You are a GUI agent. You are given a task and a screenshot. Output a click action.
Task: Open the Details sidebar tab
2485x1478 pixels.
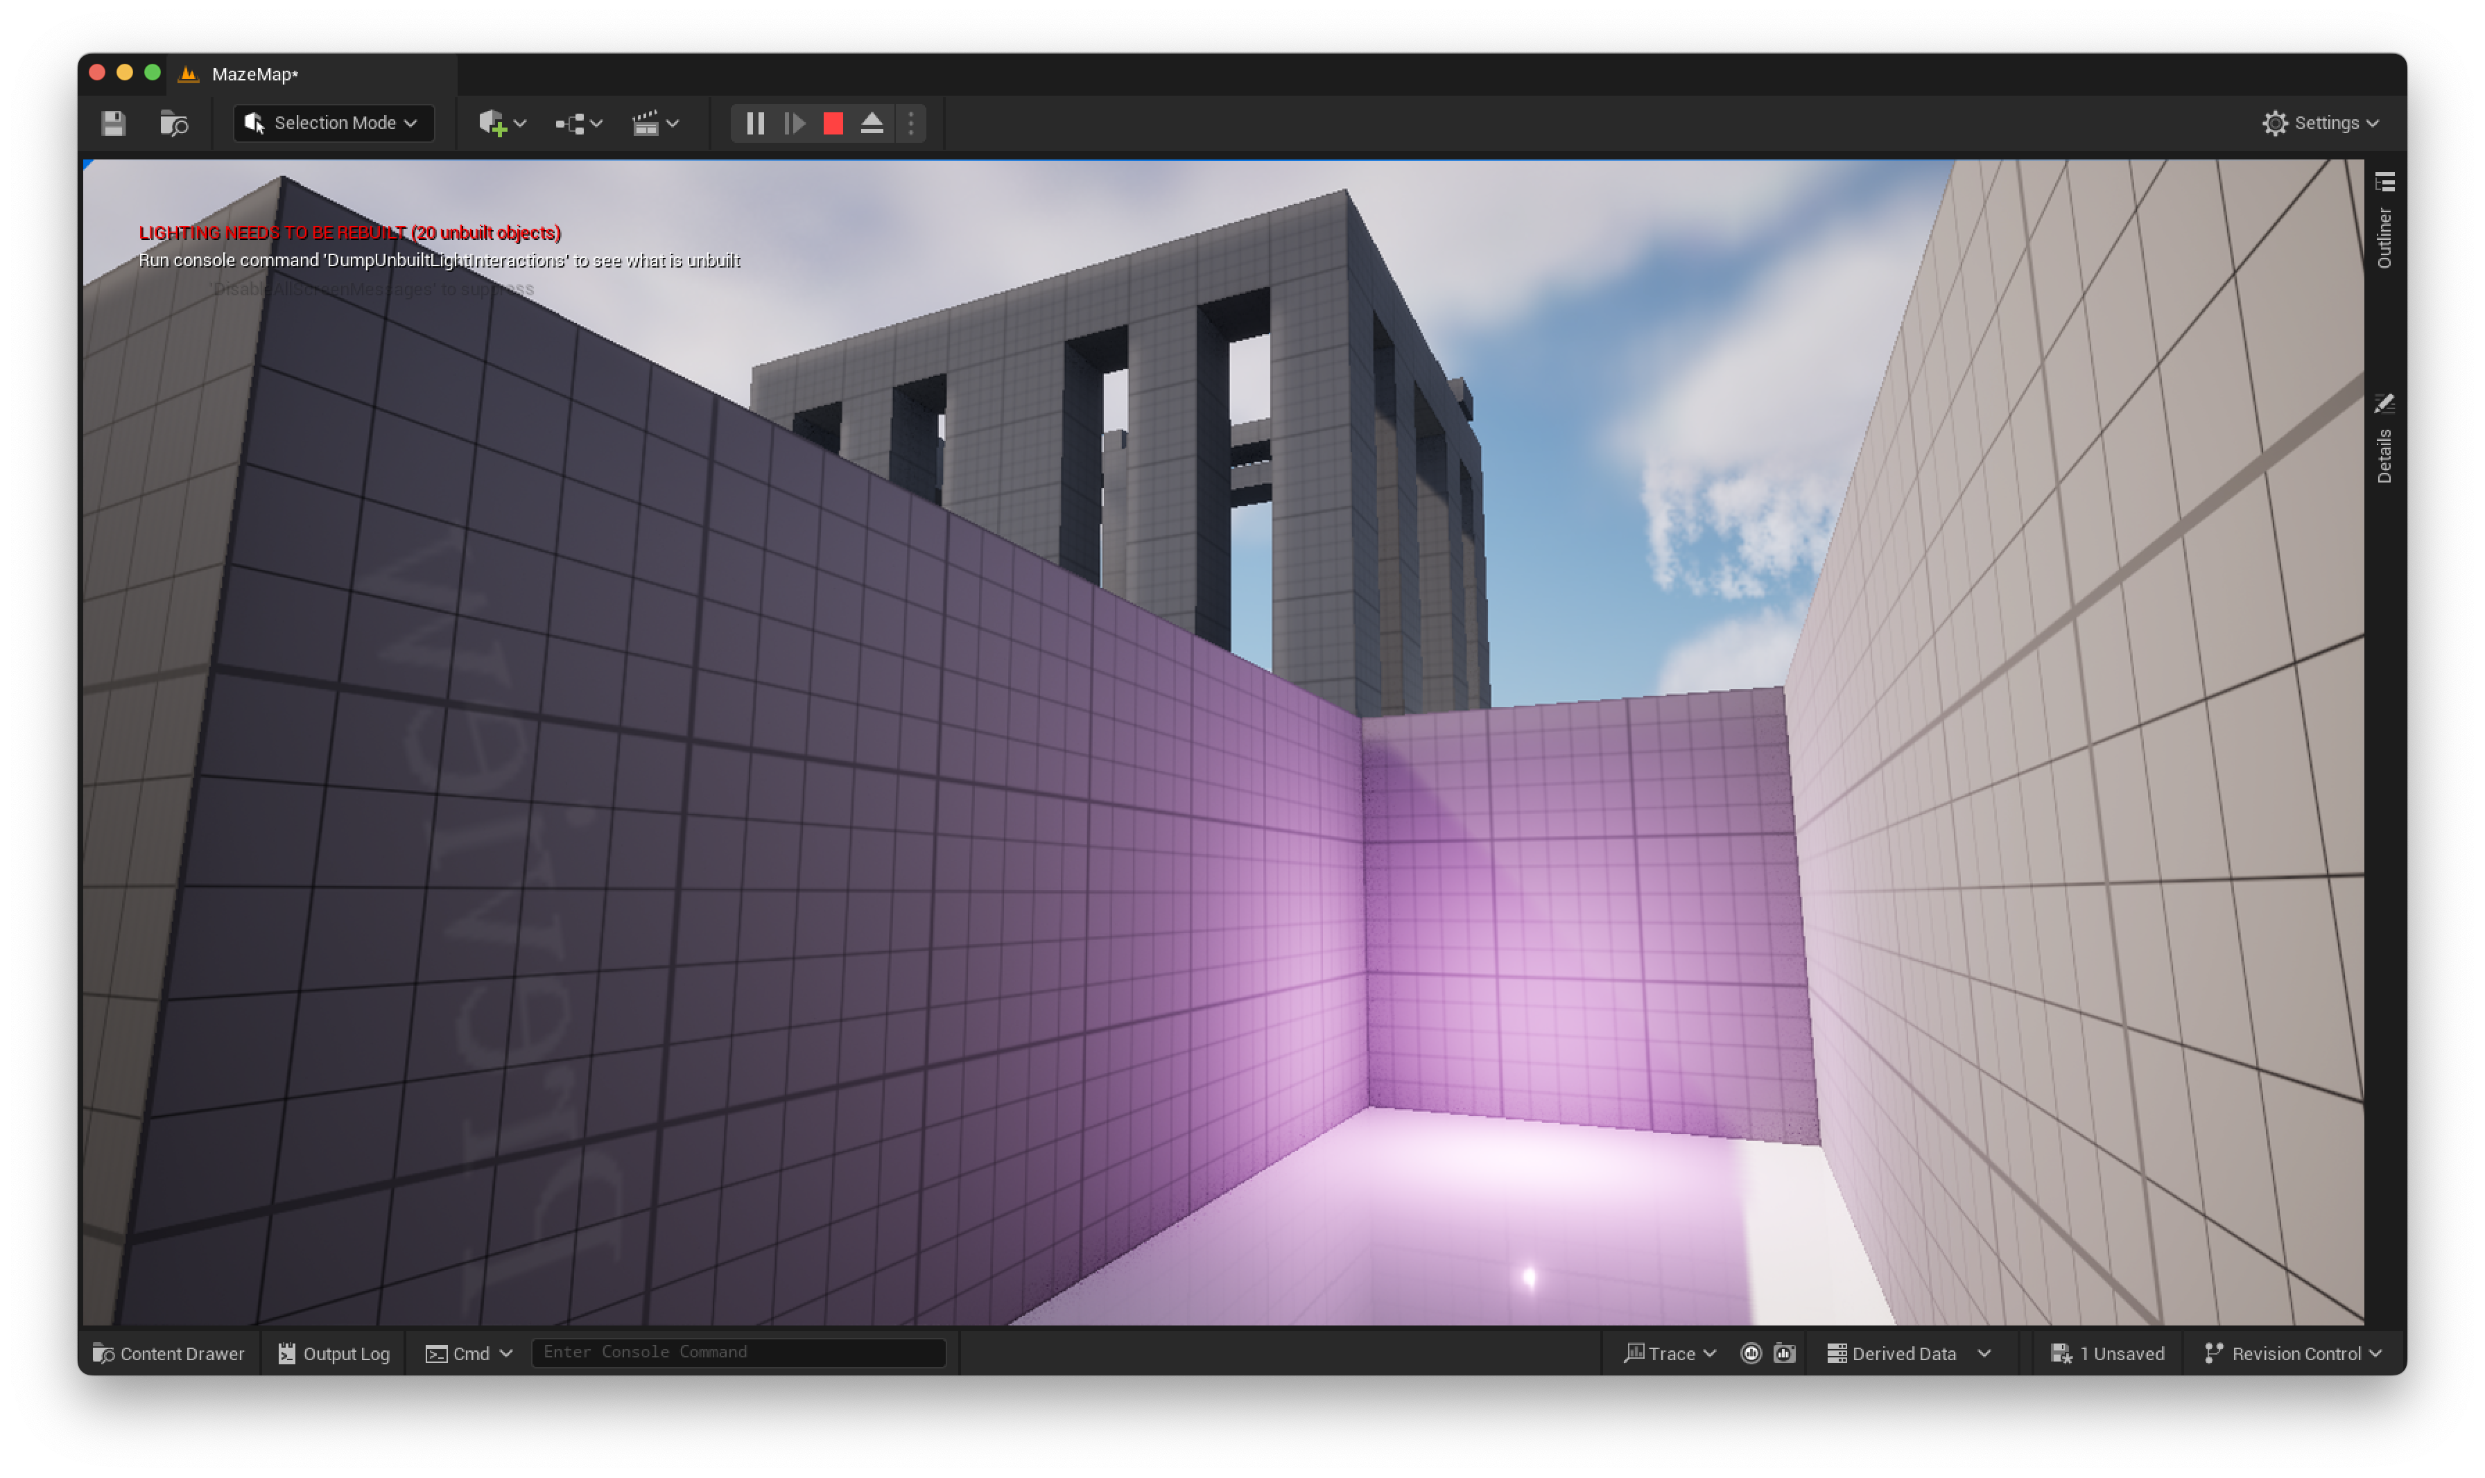(x=2384, y=438)
